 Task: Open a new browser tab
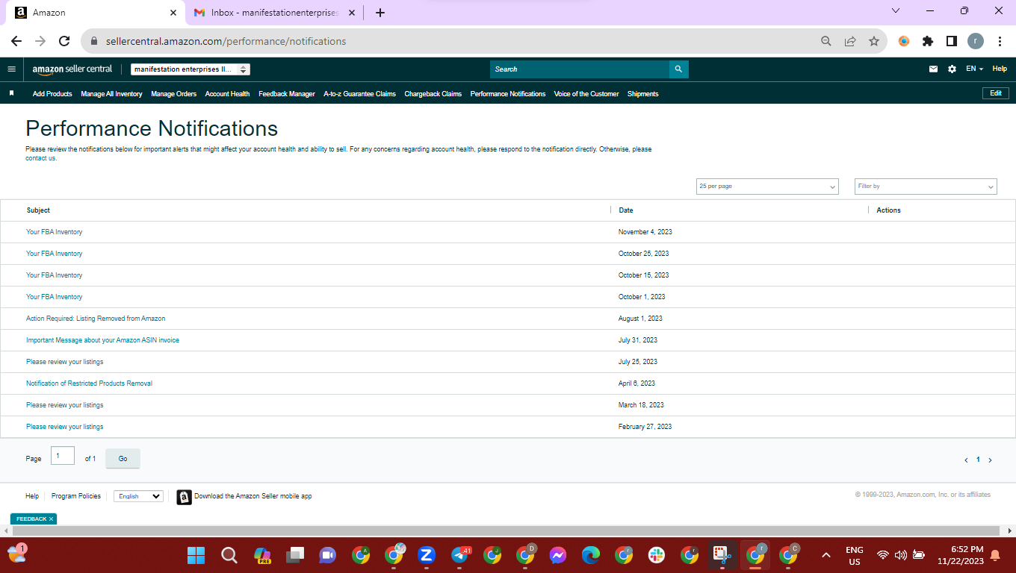pyautogui.click(x=380, y=13)
